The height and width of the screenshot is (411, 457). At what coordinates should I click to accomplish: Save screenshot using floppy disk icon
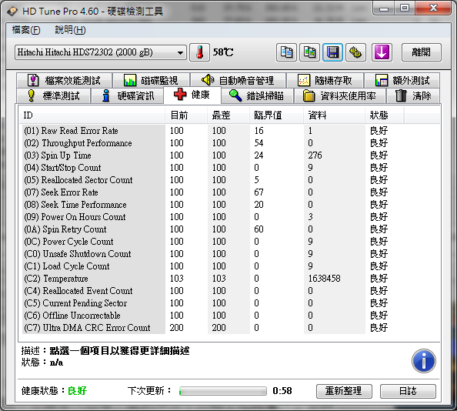pos(332,52)
